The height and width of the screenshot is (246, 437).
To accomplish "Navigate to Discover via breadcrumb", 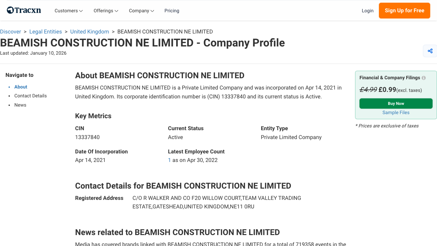I will [x=11, y=31].
